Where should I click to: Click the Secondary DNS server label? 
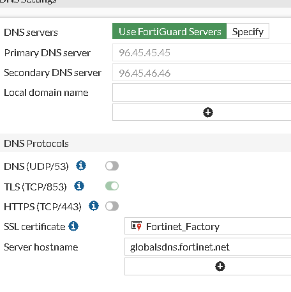click(x=52, y=73)
